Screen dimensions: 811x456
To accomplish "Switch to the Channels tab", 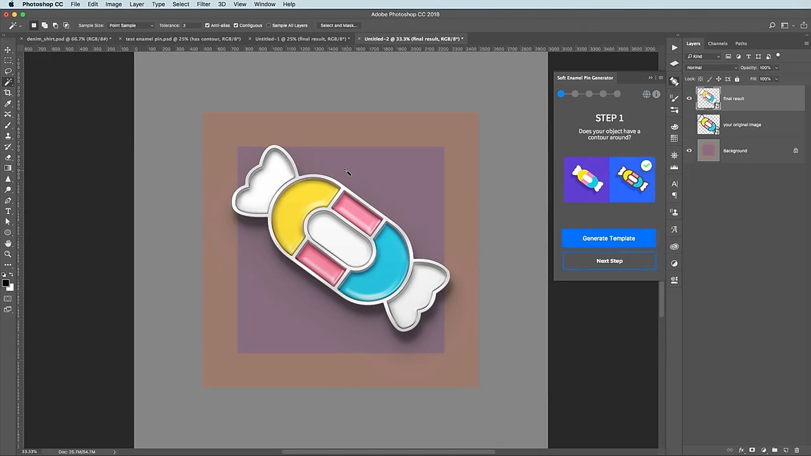I will click(717, 44).
